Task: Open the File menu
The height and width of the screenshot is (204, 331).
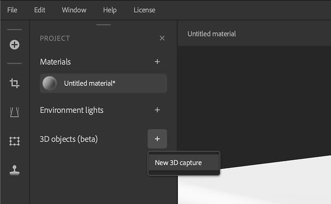Action: [x=12, y=10]
